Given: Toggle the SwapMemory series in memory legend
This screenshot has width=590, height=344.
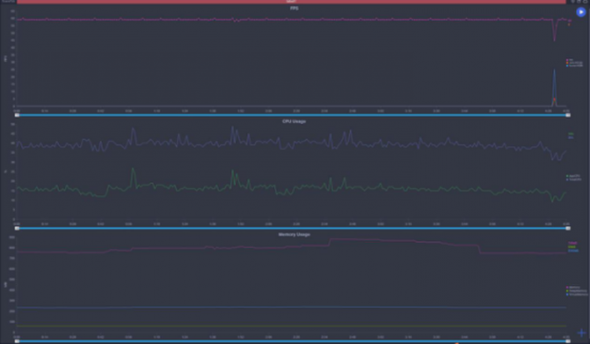Looking at the screenshot, I should 576,291.
